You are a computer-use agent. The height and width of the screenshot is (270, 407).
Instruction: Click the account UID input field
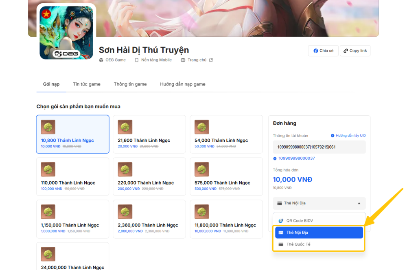(319, 147)
